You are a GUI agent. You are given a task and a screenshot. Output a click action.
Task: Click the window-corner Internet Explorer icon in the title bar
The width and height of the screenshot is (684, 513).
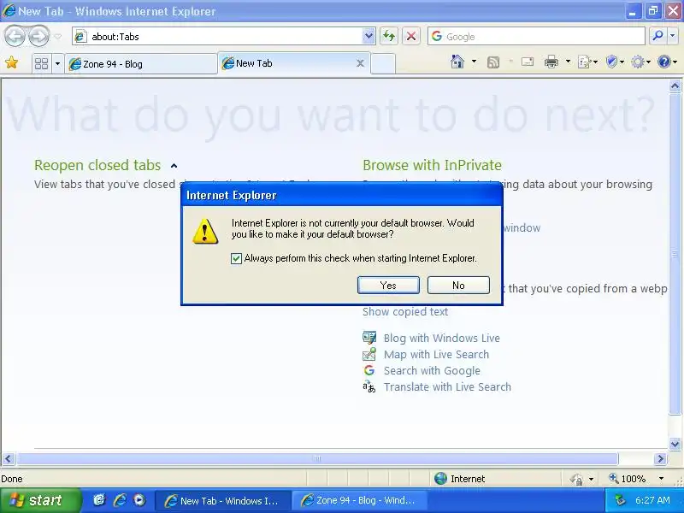pos(9,10)
